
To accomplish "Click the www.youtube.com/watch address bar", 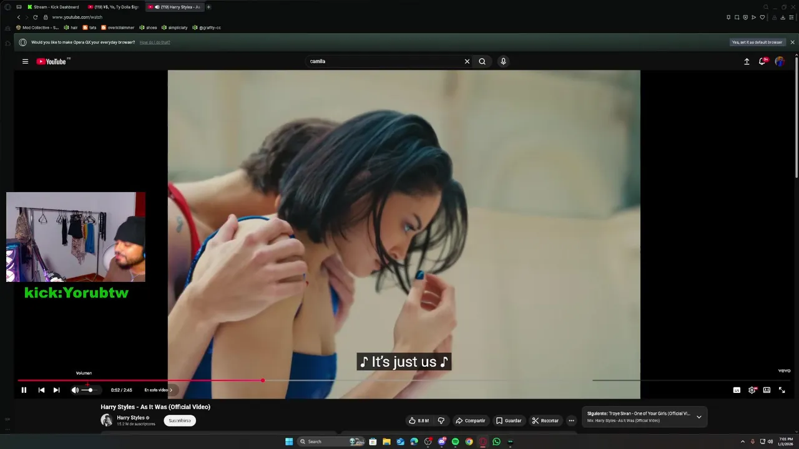I will [x=77, y=17].
